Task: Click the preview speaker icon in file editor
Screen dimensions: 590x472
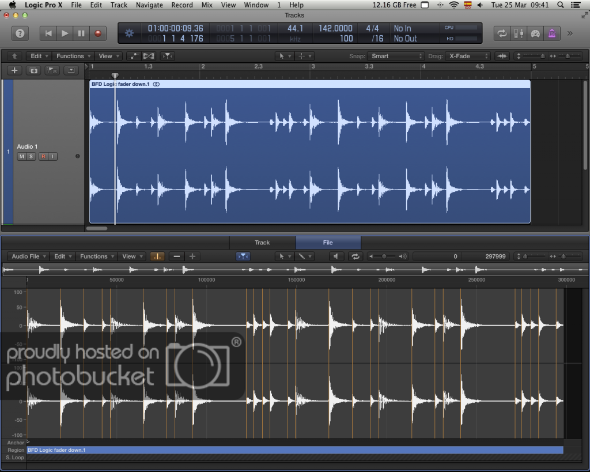Action: (337, 256)
